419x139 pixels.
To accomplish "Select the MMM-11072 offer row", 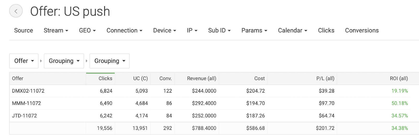I will tap(26, 103).
